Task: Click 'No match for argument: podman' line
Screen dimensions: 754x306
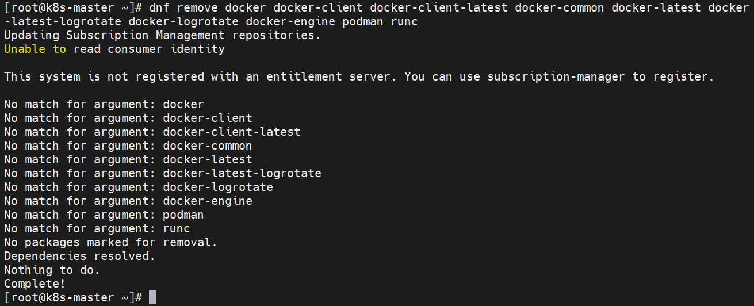Action: (104, 215)
